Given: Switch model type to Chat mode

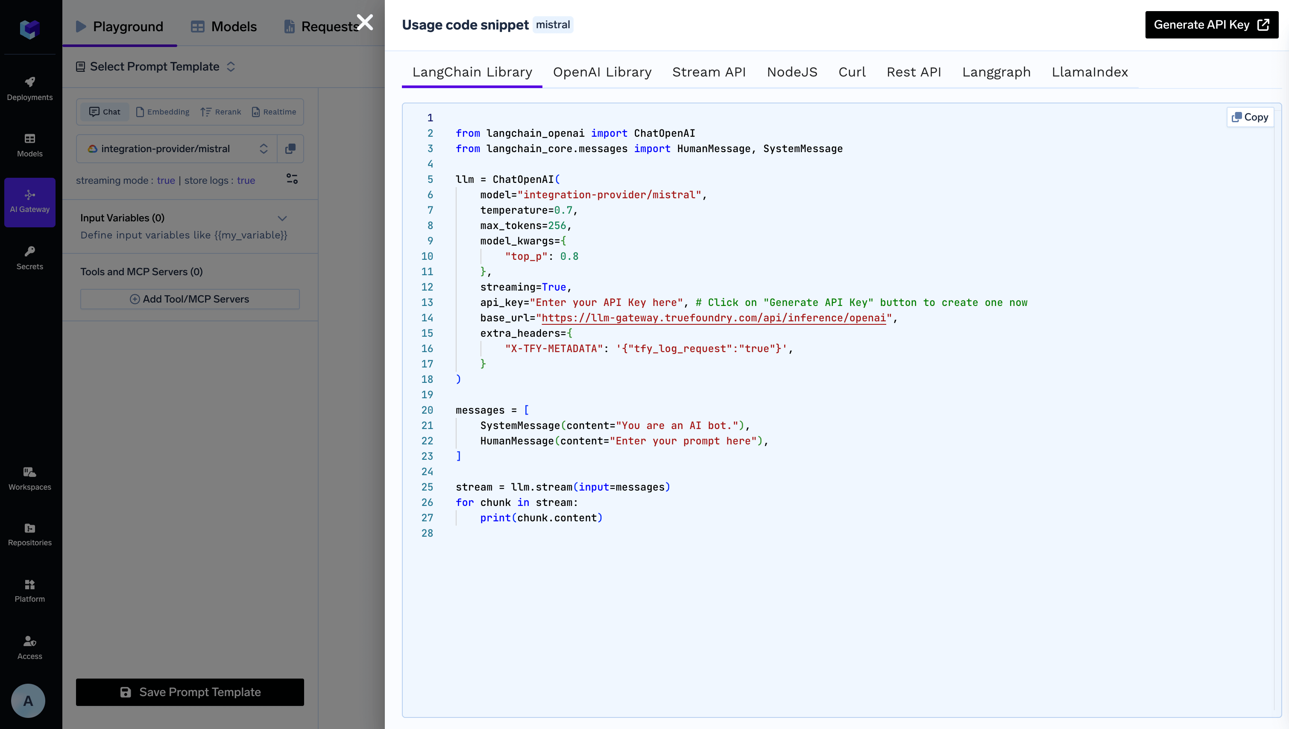Looking at the screenshot, I should [x=105, y=112].
